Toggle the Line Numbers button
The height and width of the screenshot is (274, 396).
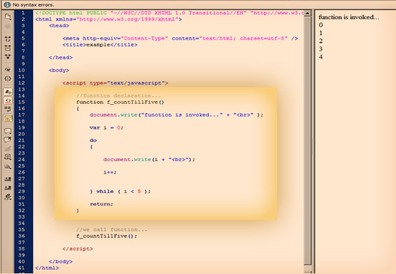(x=8, y=91)
